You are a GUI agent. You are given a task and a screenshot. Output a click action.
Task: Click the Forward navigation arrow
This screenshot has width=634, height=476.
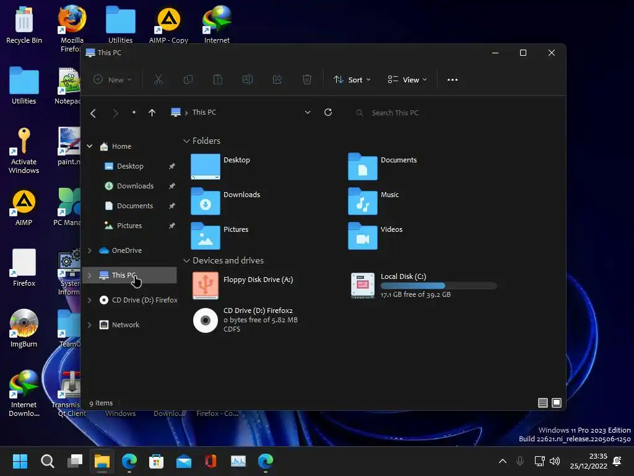[115, 113]
